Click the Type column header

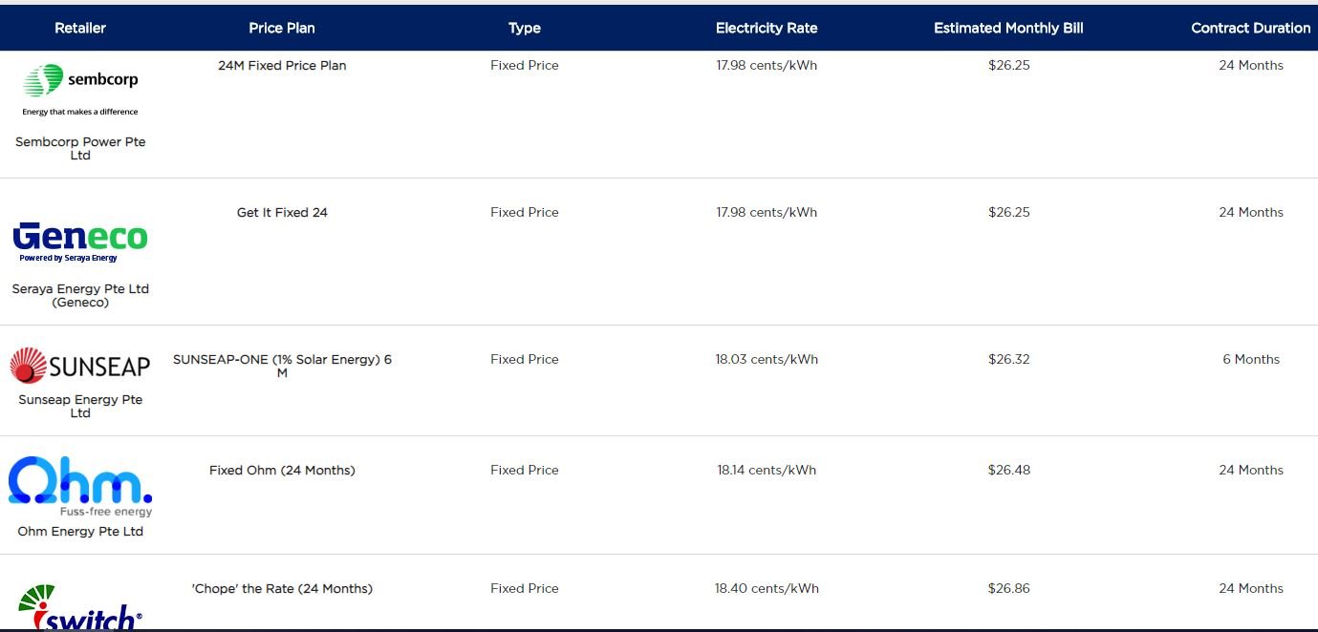(525, 28)
